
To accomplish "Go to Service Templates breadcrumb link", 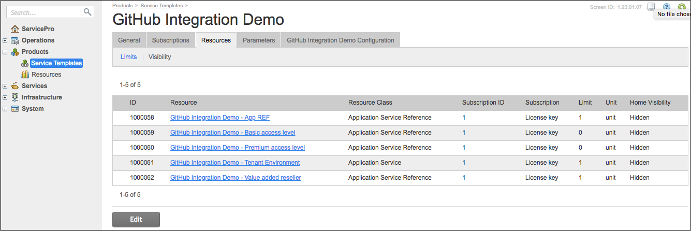I will point(161,5).
